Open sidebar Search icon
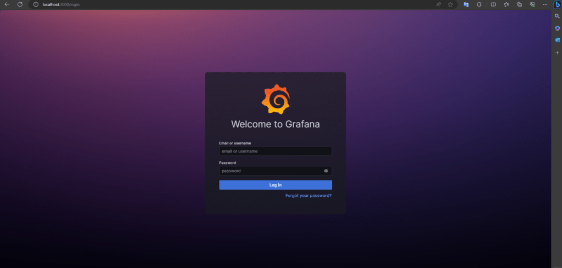The width and height of the screenshot is (562, 268). coord(557,16)
